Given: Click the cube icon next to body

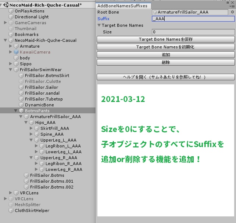Looking at the screenshot, I should pyautogui.click(x=16, y=58).
